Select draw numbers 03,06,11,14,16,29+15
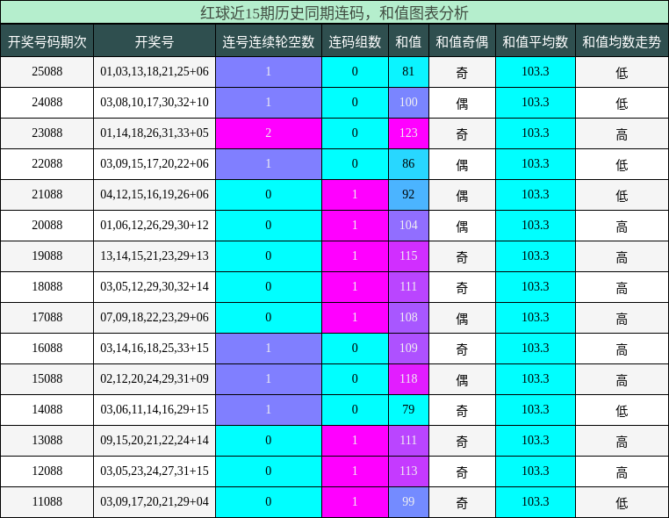 (x=155, y=410)
